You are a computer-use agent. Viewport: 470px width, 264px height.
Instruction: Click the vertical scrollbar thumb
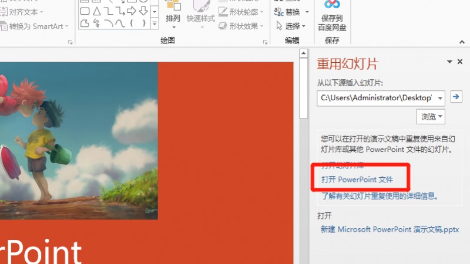click(x=303, y=89)
